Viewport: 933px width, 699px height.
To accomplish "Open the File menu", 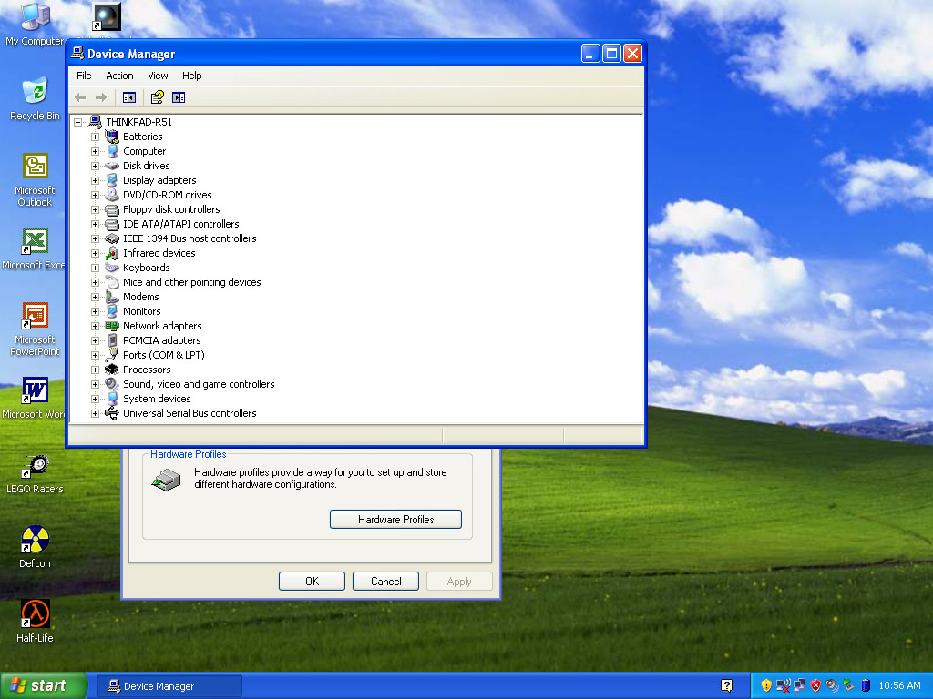I will (84, 76).
